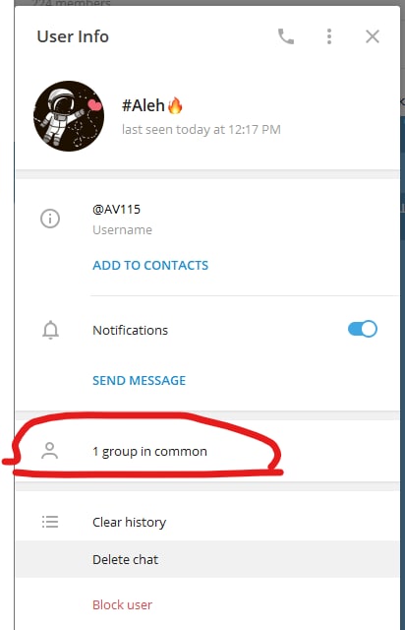The width and height of the screenshot is (405, 630).
Task: Click the notifications bell icon
Action: point(50,330)
